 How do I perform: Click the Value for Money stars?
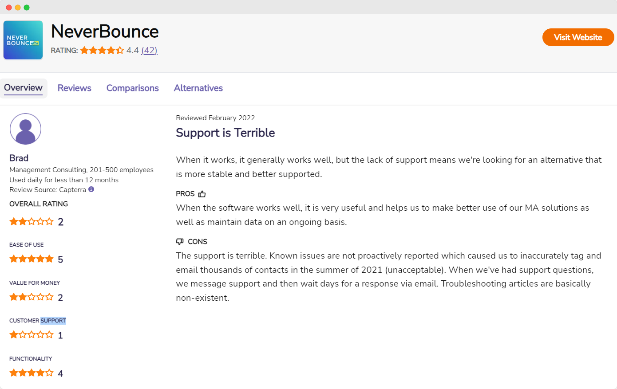point(32,297)
